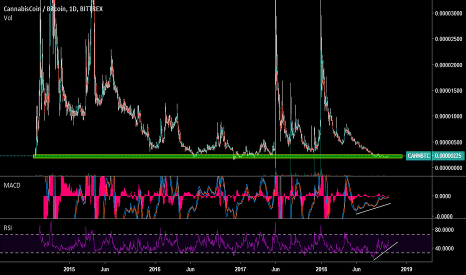Image resolution: width=466 pixels, height=275 pixels.
Task: Click price axis value 0.00000000
Action: 448,168
